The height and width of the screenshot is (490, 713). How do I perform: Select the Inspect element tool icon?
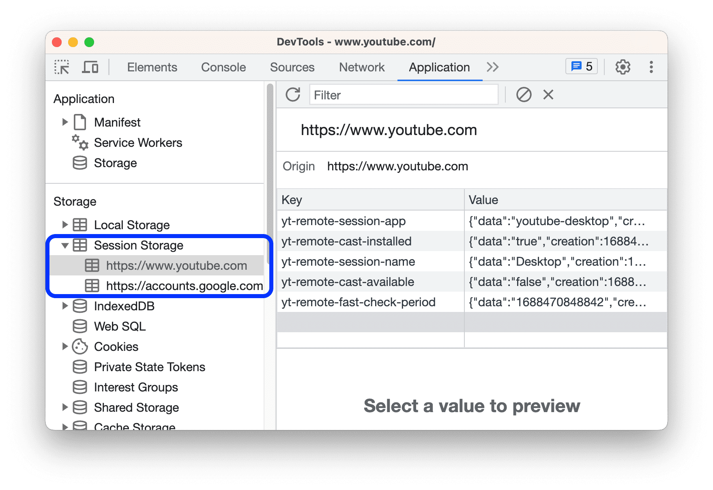61,67
